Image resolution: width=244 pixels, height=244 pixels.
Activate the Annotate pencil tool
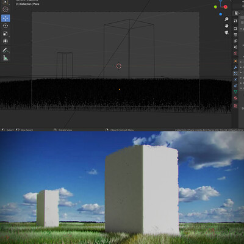5,50
